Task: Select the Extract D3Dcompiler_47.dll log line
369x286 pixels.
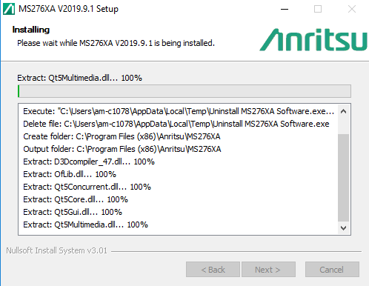Action: click(x=89, y=162)
